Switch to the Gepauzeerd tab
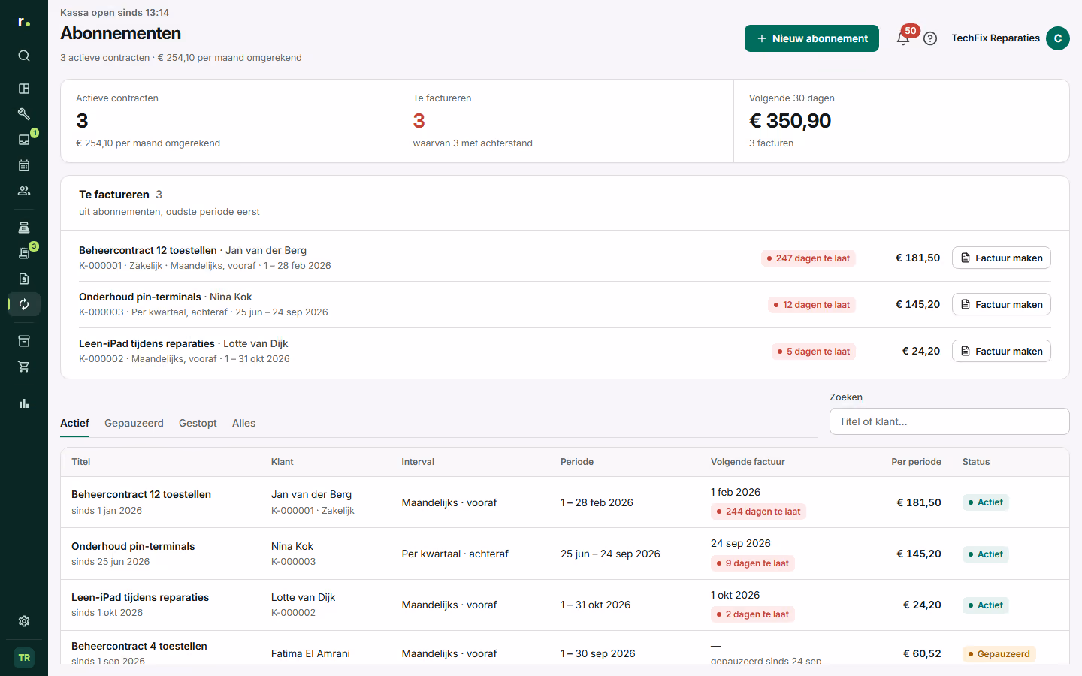The height and width of the screenshot is (676, 1082). coord(134,424)
